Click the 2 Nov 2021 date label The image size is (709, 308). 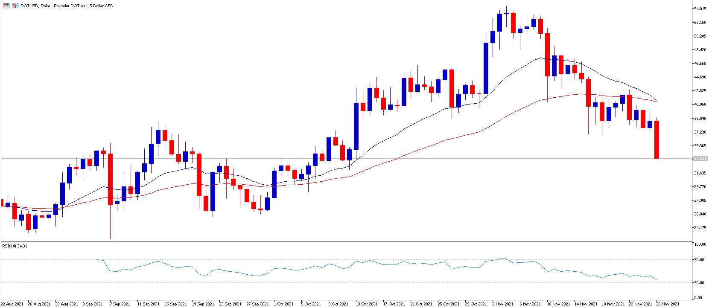[502, 304]
